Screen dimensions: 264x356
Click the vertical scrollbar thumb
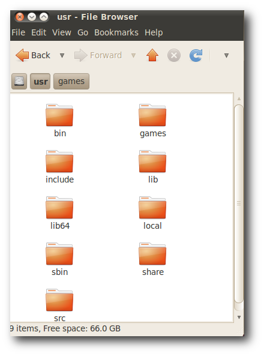coord(239,204)
